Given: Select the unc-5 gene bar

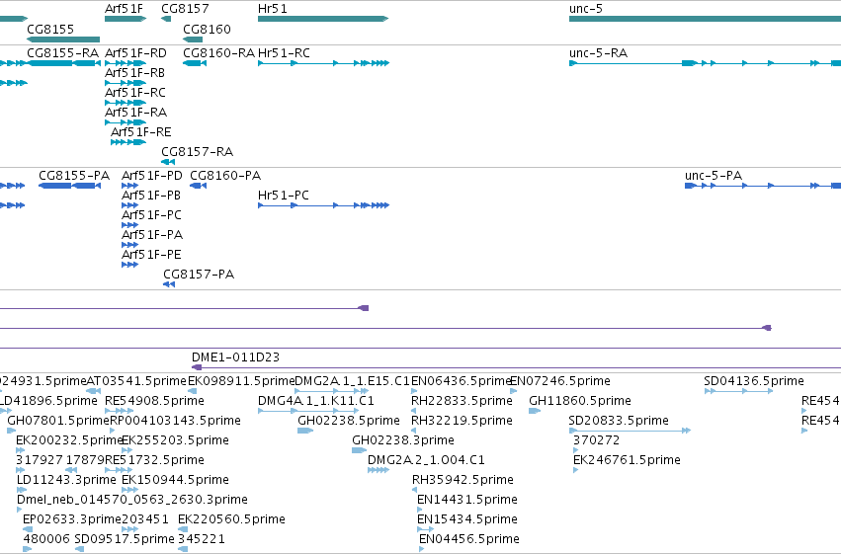Looking at the screenshot, I should click(705, 19).
